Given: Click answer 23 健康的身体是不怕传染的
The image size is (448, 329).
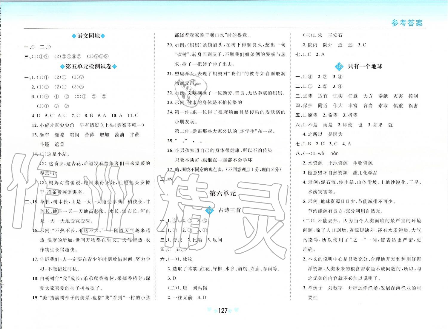Looking at the screenshot, I should 204,102.
